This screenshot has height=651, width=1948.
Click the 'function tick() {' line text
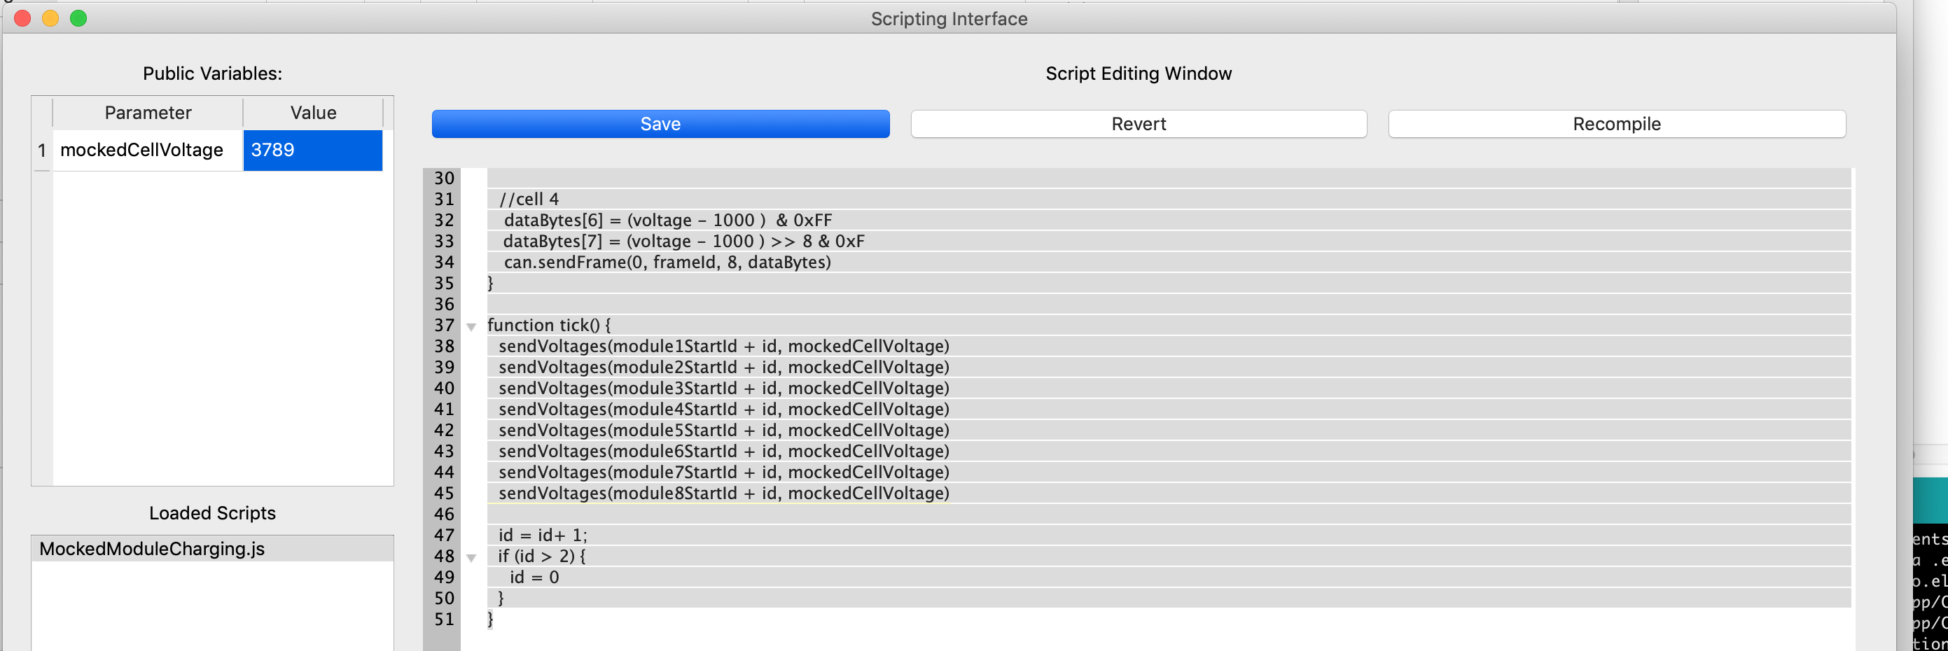pyautogui.click(x=549, y=325)
